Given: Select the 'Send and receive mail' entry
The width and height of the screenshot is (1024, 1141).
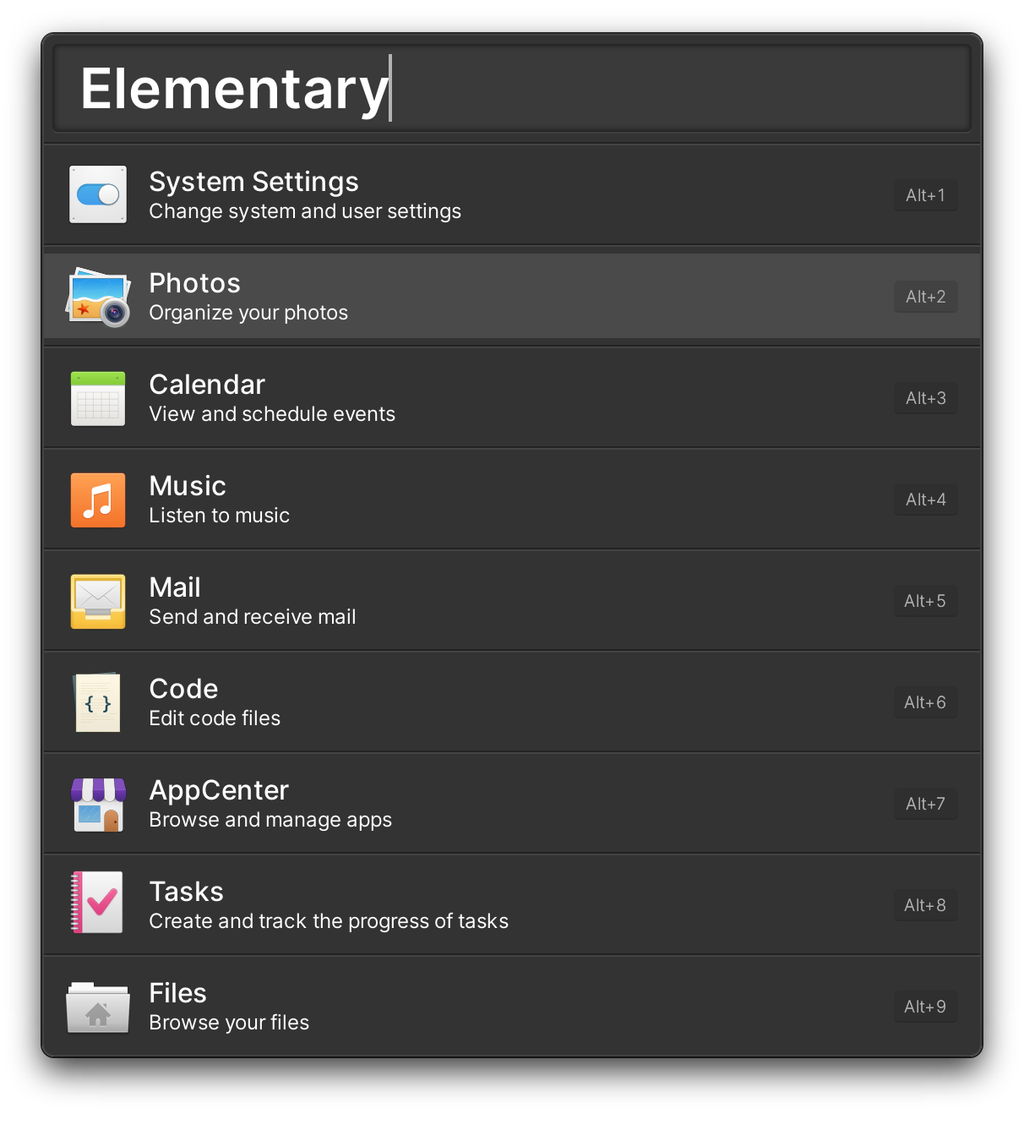Looking at the screenshot, I should coord(512,601).
